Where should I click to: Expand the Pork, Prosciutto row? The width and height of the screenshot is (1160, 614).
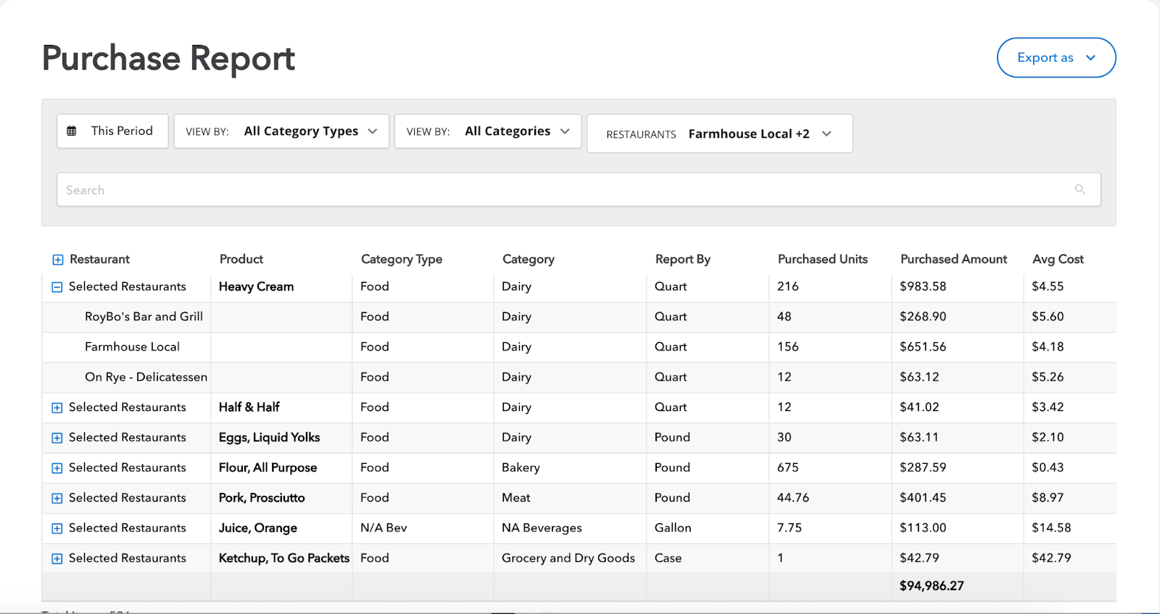click(x=57, y=499)
